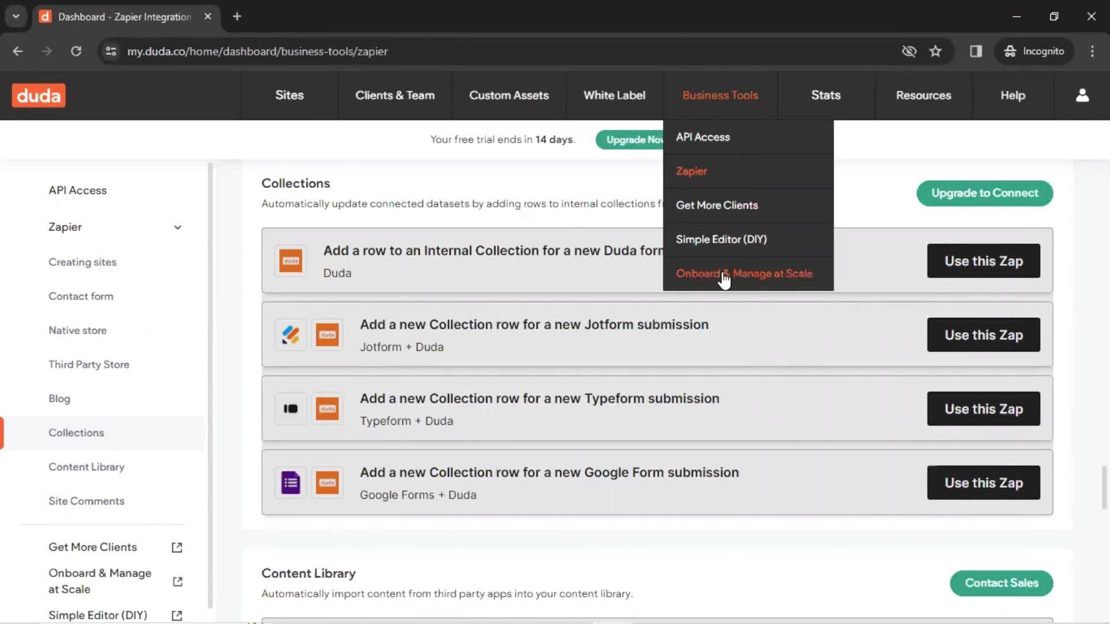Click external link icon beside Simple Editor (DIY)
The image size is (1110, 624).
(177, 616)
